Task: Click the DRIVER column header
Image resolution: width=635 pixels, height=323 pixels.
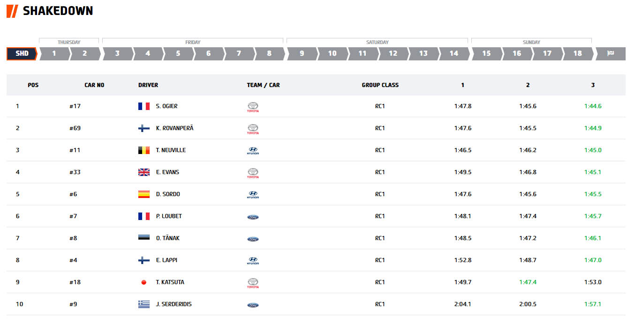Action: (148, 85)
